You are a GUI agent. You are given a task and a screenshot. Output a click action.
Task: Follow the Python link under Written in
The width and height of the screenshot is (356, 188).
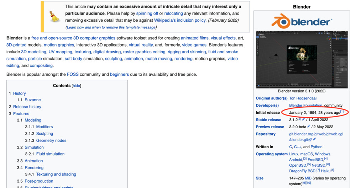pos(316,147)
